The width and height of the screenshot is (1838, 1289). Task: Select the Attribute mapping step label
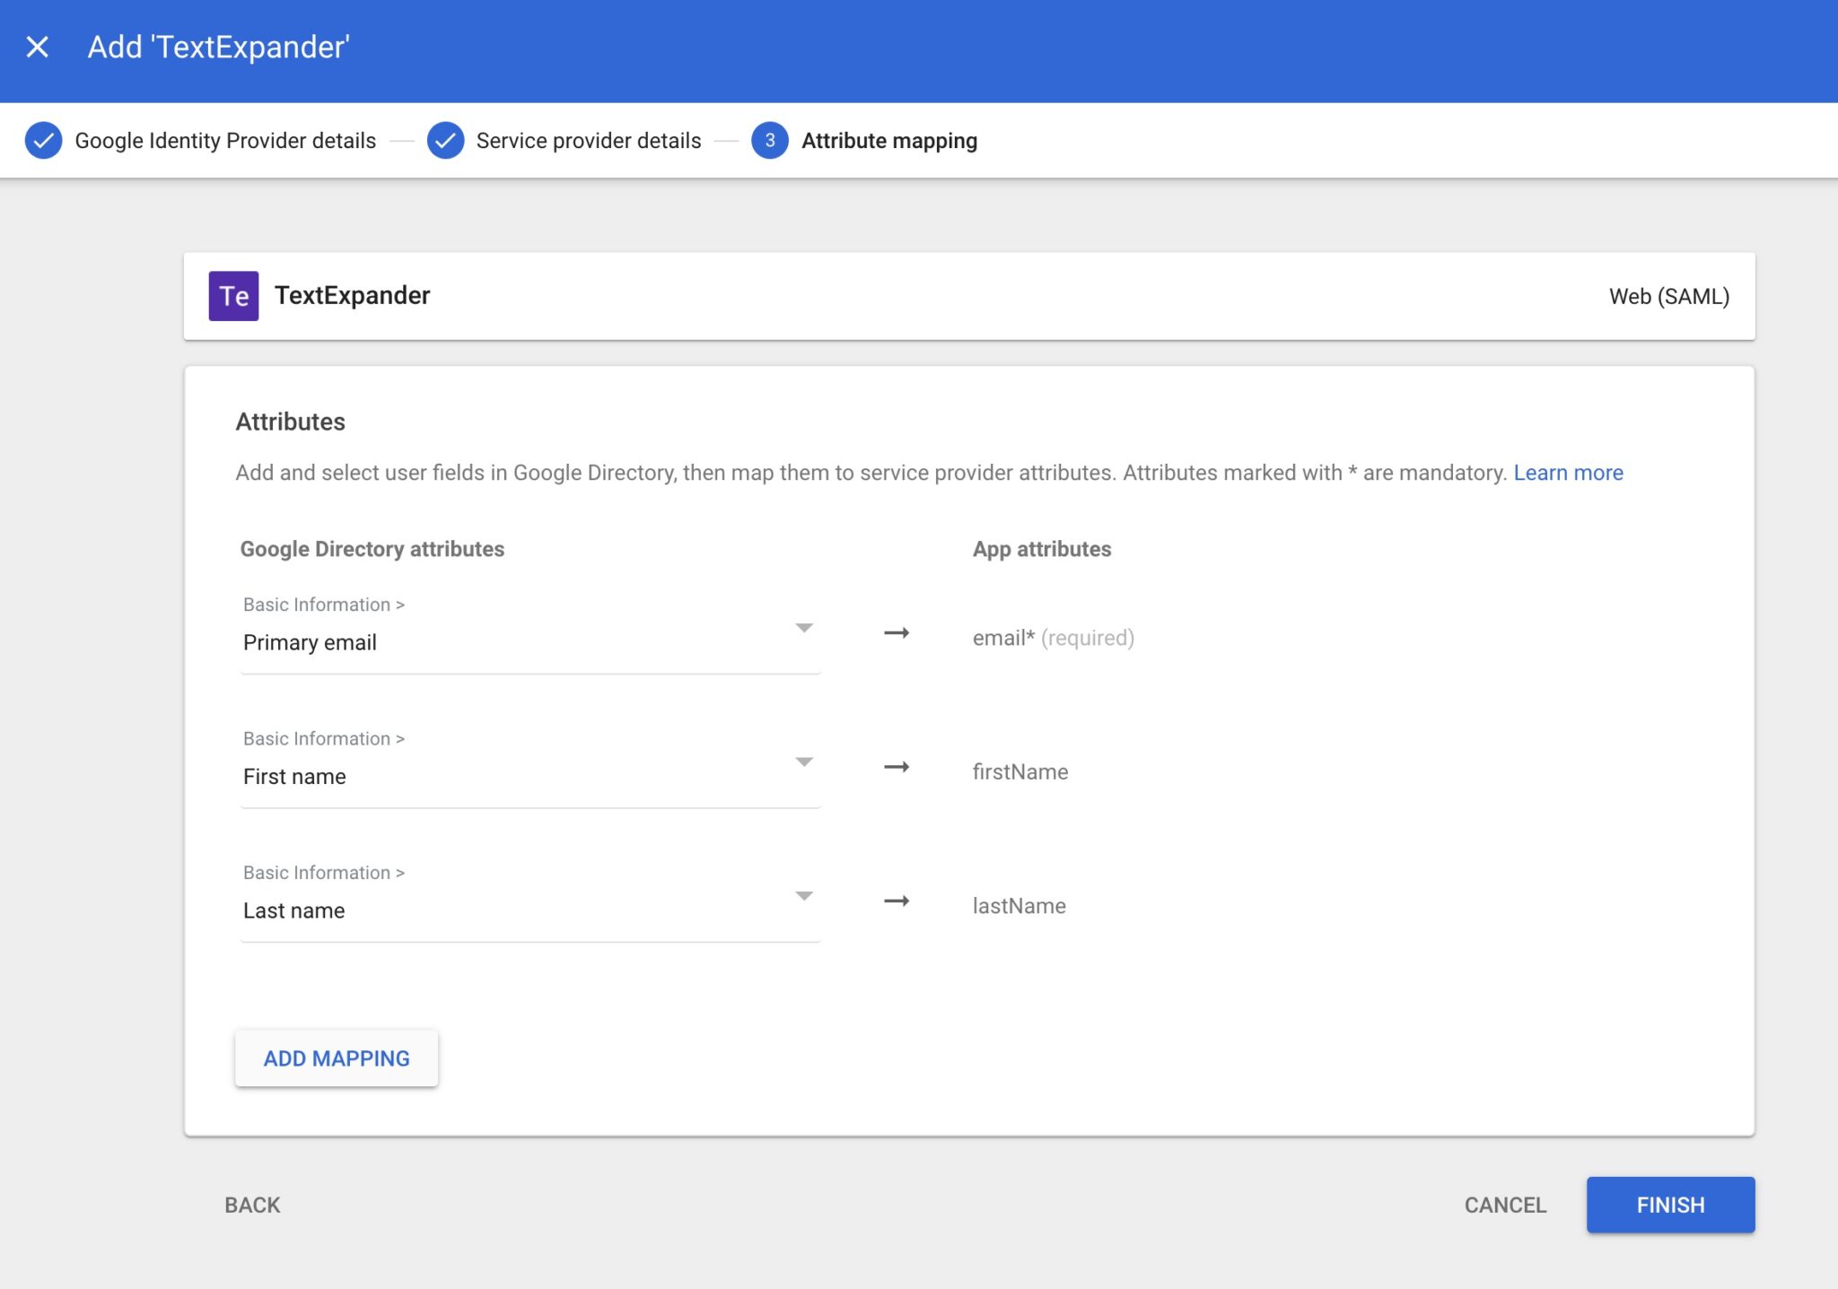pos(889,141)
